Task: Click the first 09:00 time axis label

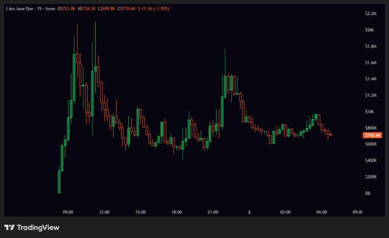Action: pyautogui.click(x=68, y=212)
